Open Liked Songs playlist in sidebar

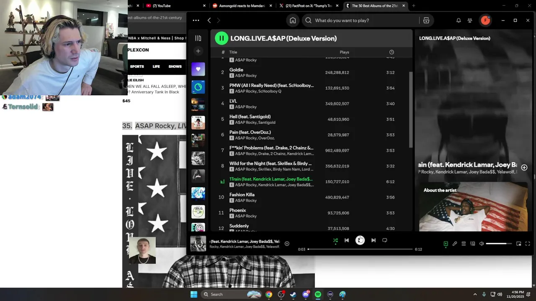198,69
